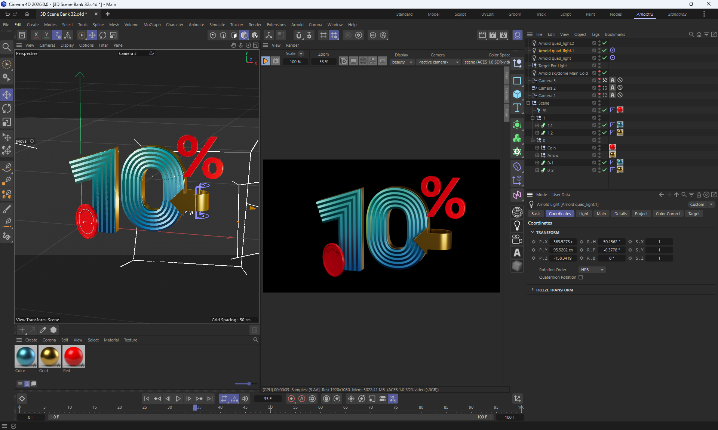This screenshot has height=430, width=718.
Task: Start the Arnold IPR render play button
Action: (x=266, y=61)
